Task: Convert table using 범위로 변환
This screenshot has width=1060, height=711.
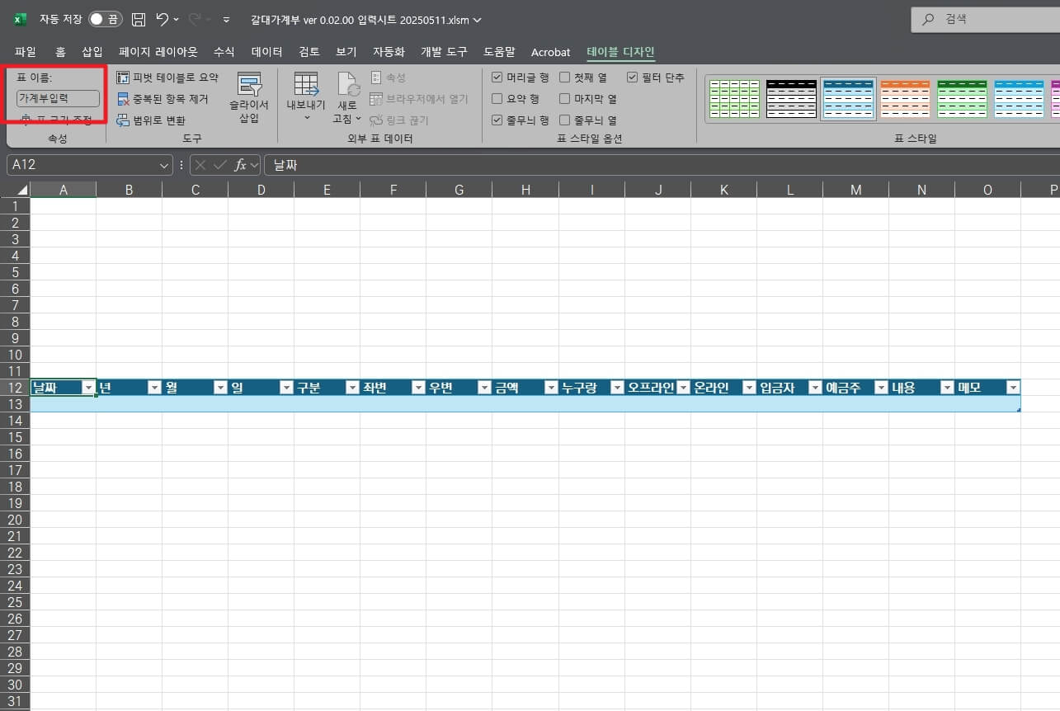Action: pyautogui.click(x=151, y=120)
